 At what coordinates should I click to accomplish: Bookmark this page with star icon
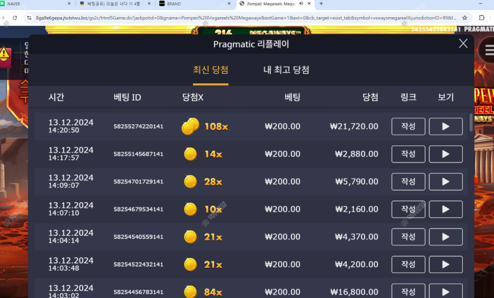click(x=464, y=18)
